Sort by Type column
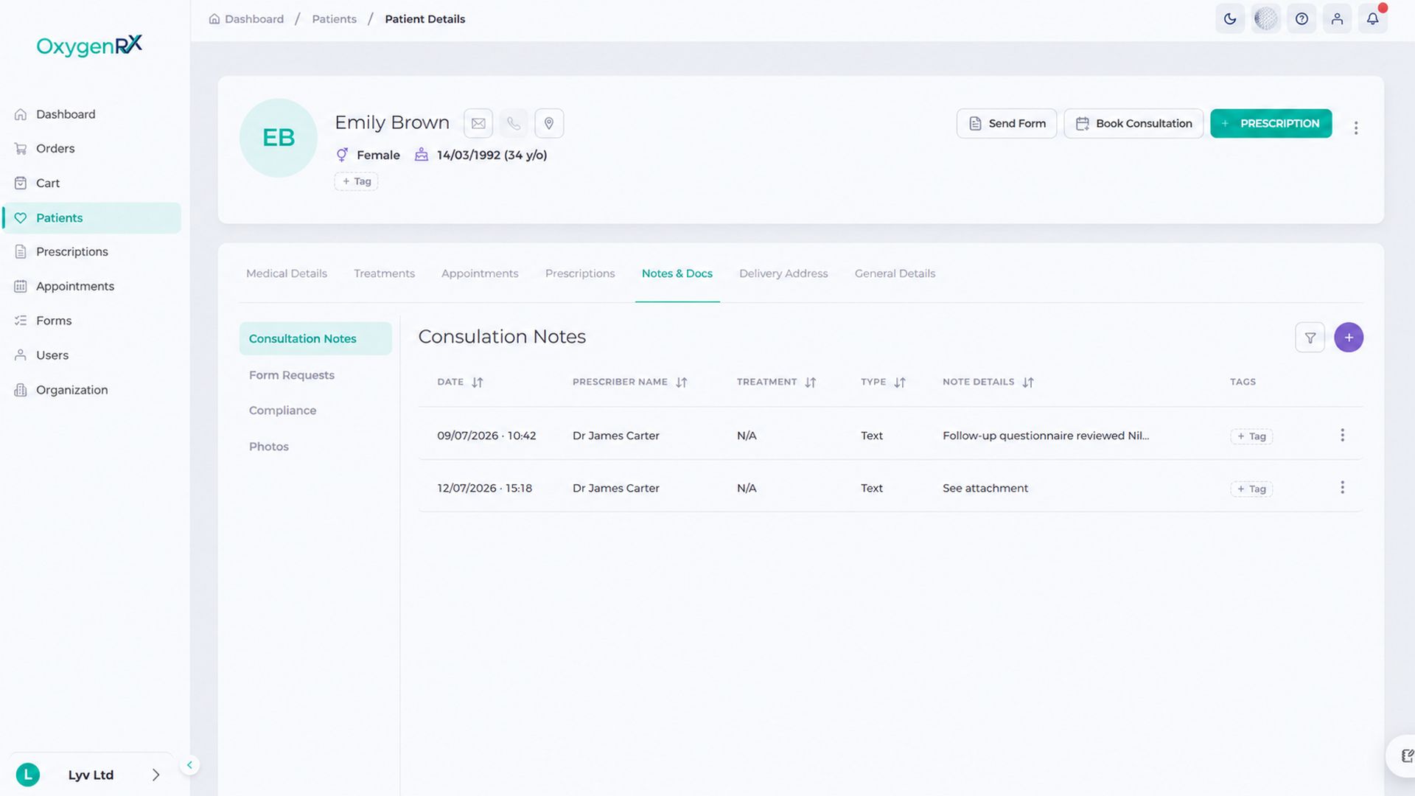Screen dimensions: 1415x796 [x=899, y=383]
